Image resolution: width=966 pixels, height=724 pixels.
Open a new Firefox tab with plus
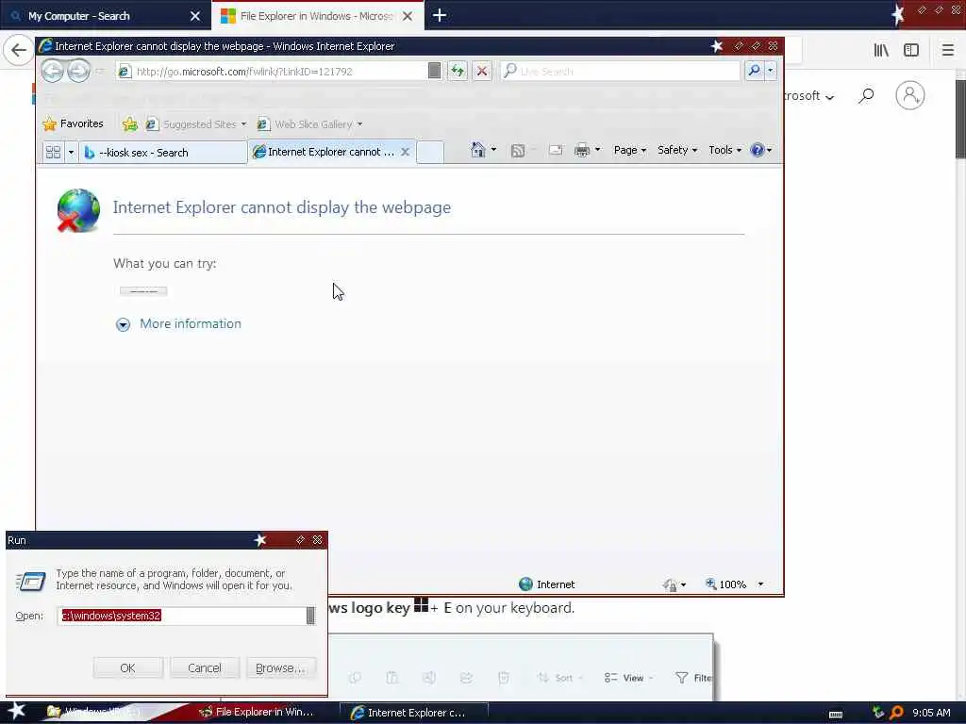pos(440,15)
